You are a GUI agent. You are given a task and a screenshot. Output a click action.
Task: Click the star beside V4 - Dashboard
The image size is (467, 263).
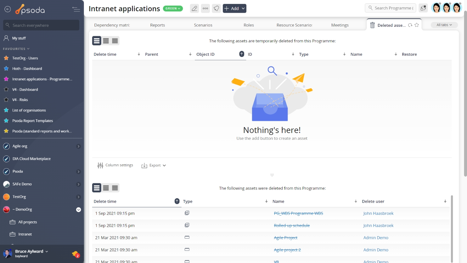point(6,89)
